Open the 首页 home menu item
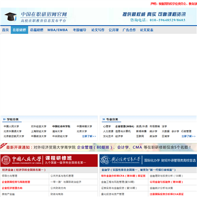The width and height of the screenshot is (197, 197). [x=5, y=30]
